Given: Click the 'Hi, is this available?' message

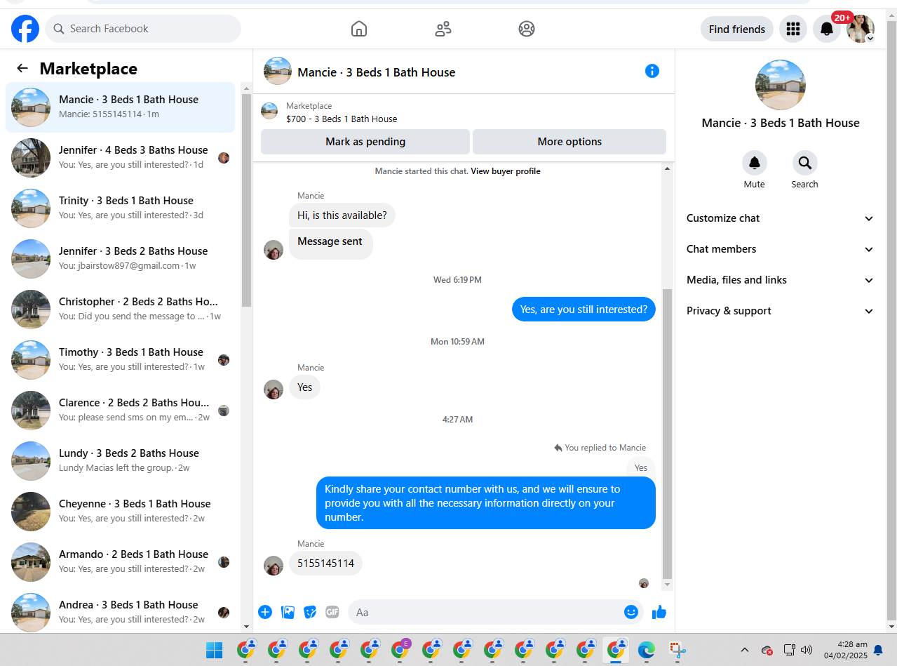Looking at the screenshot, I should click(342, 215).
